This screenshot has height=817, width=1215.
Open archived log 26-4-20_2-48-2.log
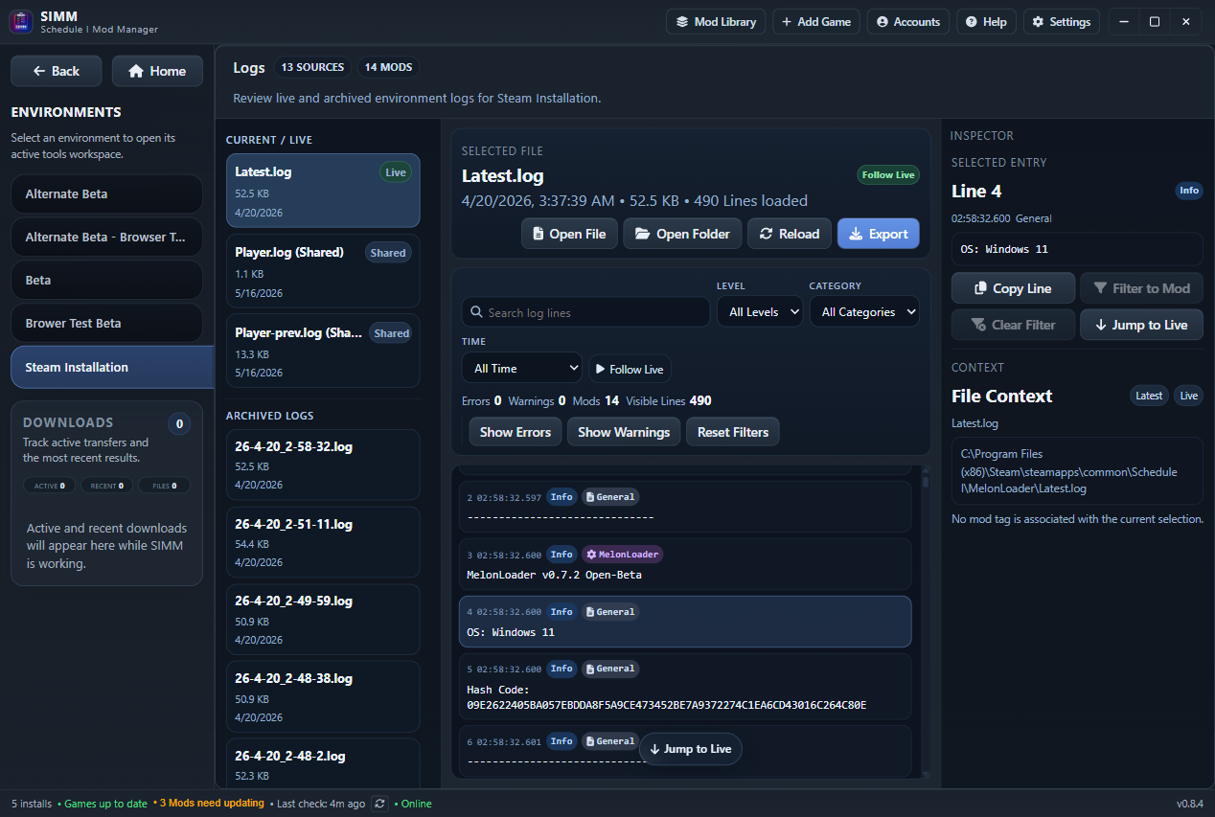pos(323,763)
